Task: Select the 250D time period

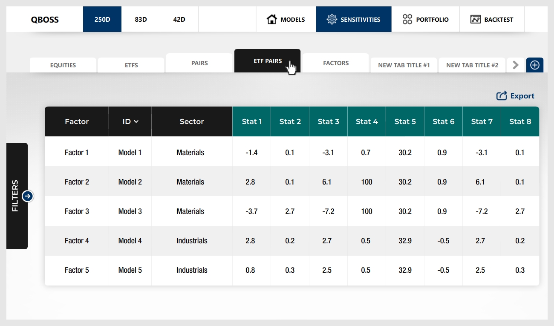Action: (102, 19)
